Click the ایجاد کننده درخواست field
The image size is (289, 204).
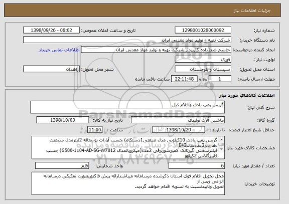[156, 50]
